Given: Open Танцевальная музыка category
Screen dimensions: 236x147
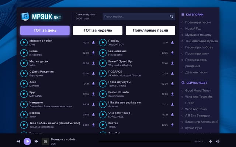Looking at the screenshot, I should (x=201, y=41).
